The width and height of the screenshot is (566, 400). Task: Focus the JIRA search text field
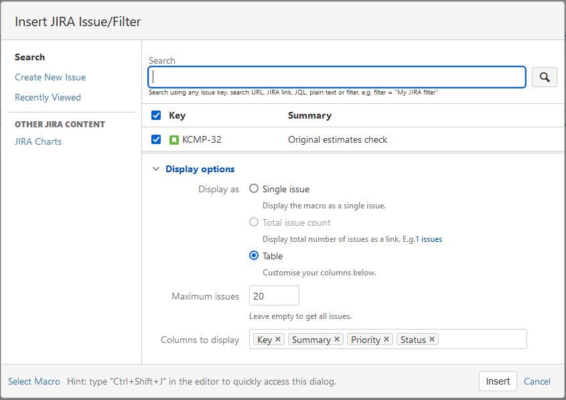point(336,77)
